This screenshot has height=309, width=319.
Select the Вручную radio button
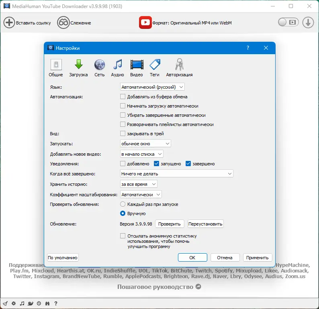[123, 213]
